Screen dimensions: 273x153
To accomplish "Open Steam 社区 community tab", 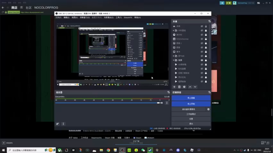I will coord(29,7).
